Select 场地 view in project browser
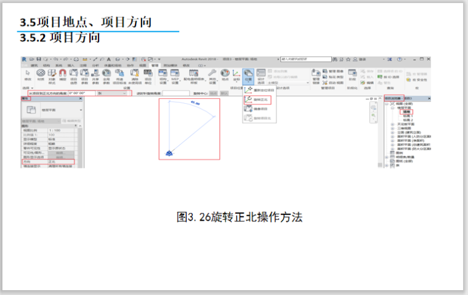 coord(406,111)
